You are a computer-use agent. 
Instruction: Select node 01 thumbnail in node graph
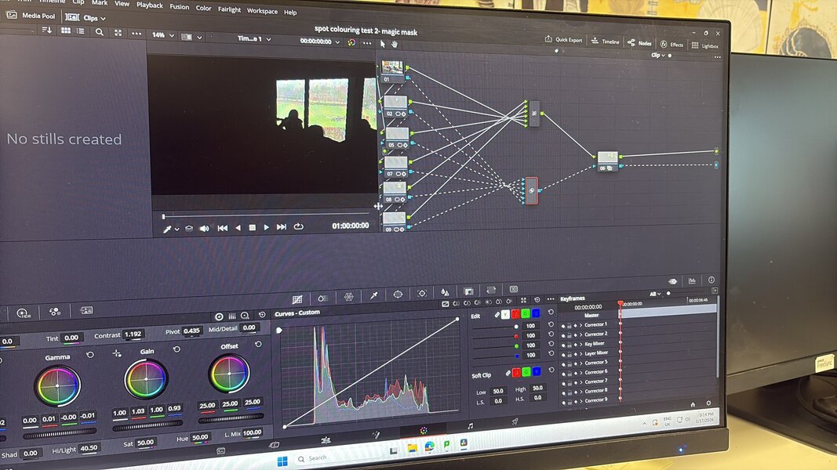tap(393, 68)
